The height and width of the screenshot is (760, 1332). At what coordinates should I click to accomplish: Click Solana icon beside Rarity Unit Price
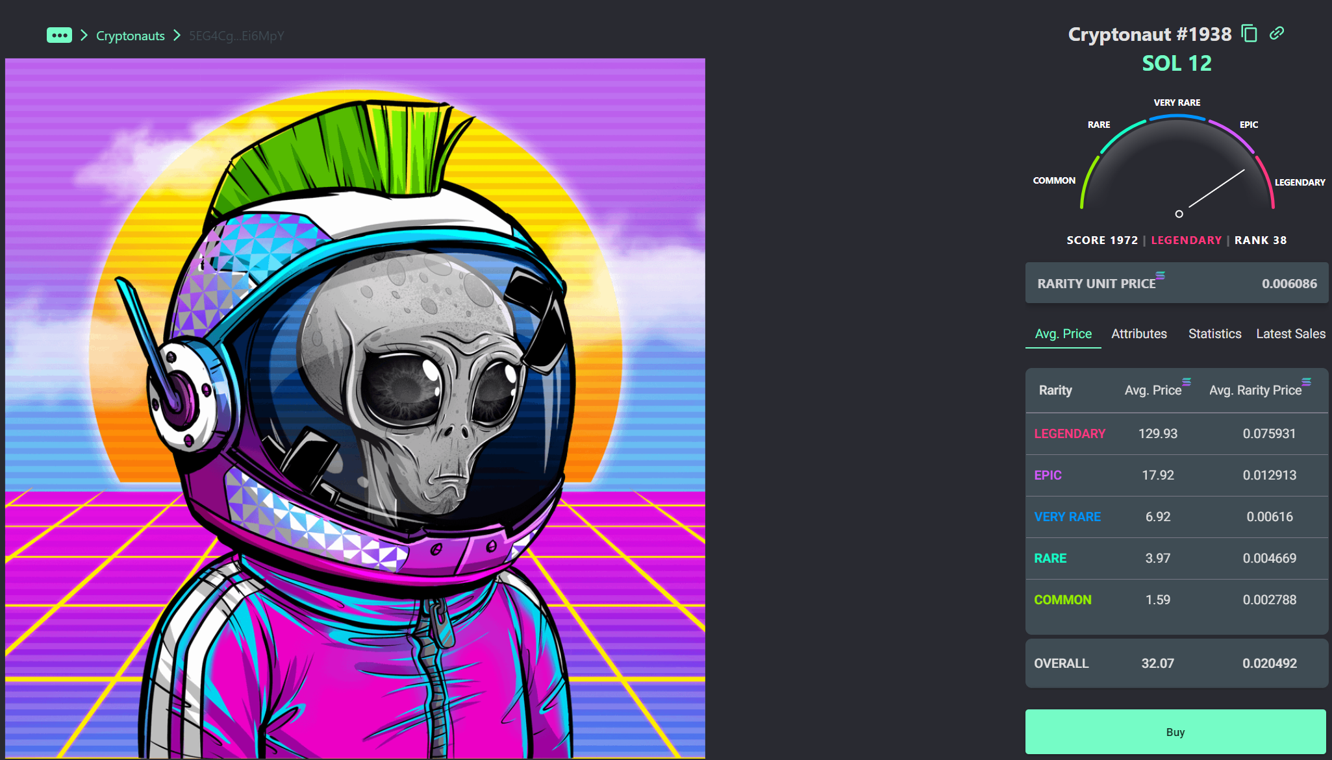[1160, 276]
